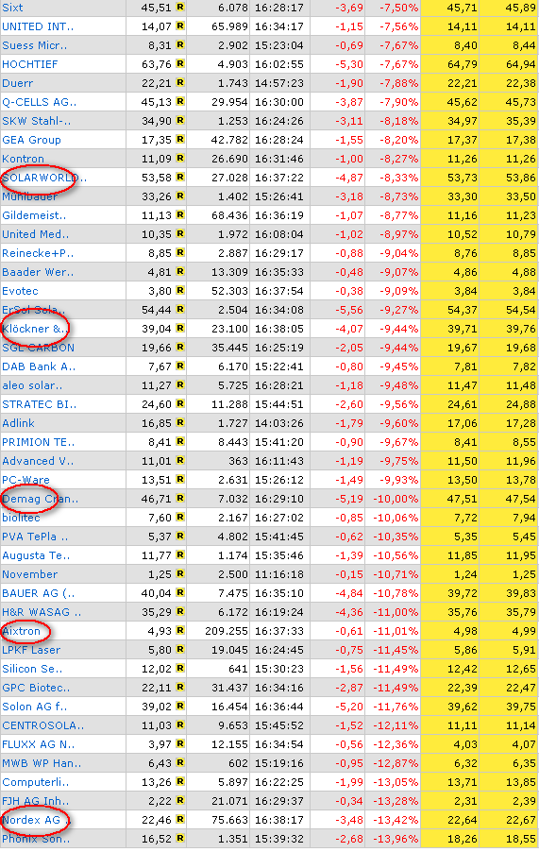Open the Reinecke+P.. stock link
539x852 pixels.
(38, 254)
